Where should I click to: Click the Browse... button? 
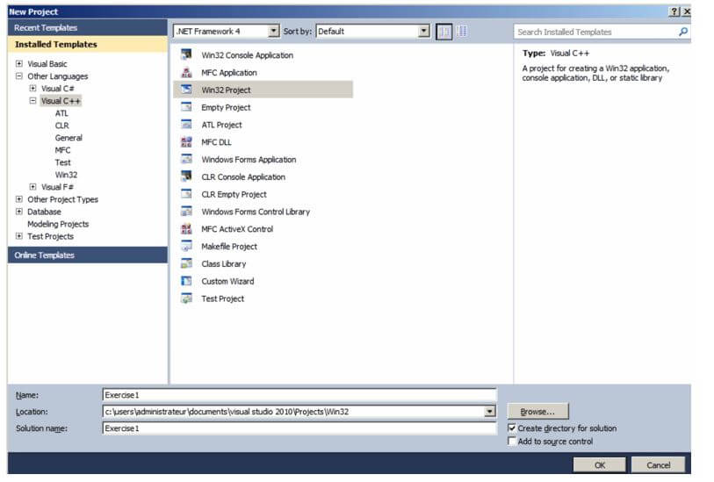pyautogui.click(x=537, y=412)
